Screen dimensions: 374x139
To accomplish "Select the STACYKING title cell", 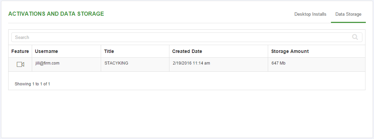I will [x=116, y=63].
